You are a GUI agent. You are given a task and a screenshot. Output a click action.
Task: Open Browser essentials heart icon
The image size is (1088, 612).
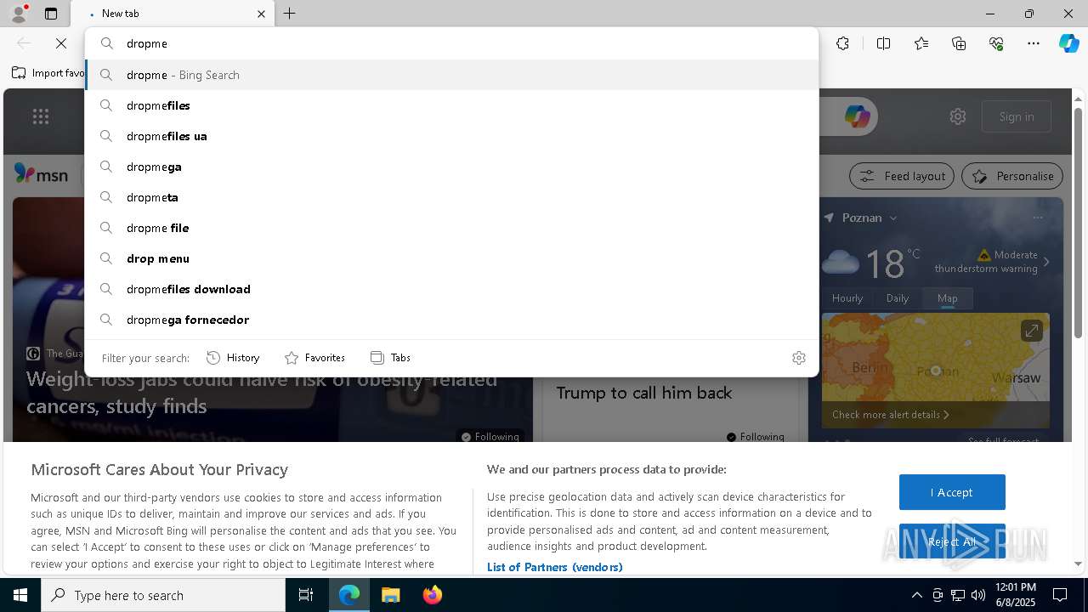[996, 43]
